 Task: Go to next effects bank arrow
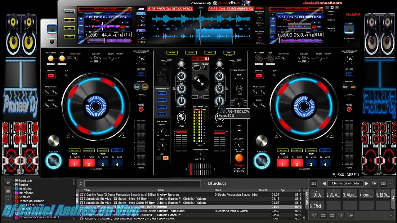point(367,183)
